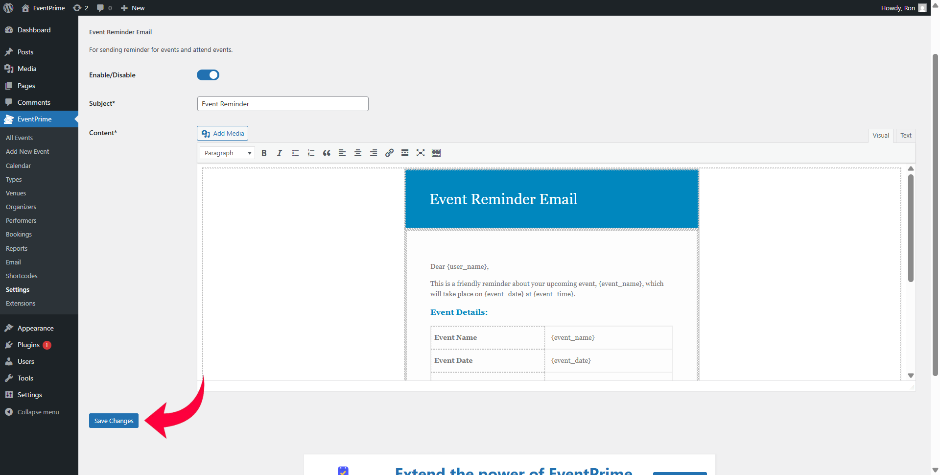Insert a bulleted list

[295, 153]
